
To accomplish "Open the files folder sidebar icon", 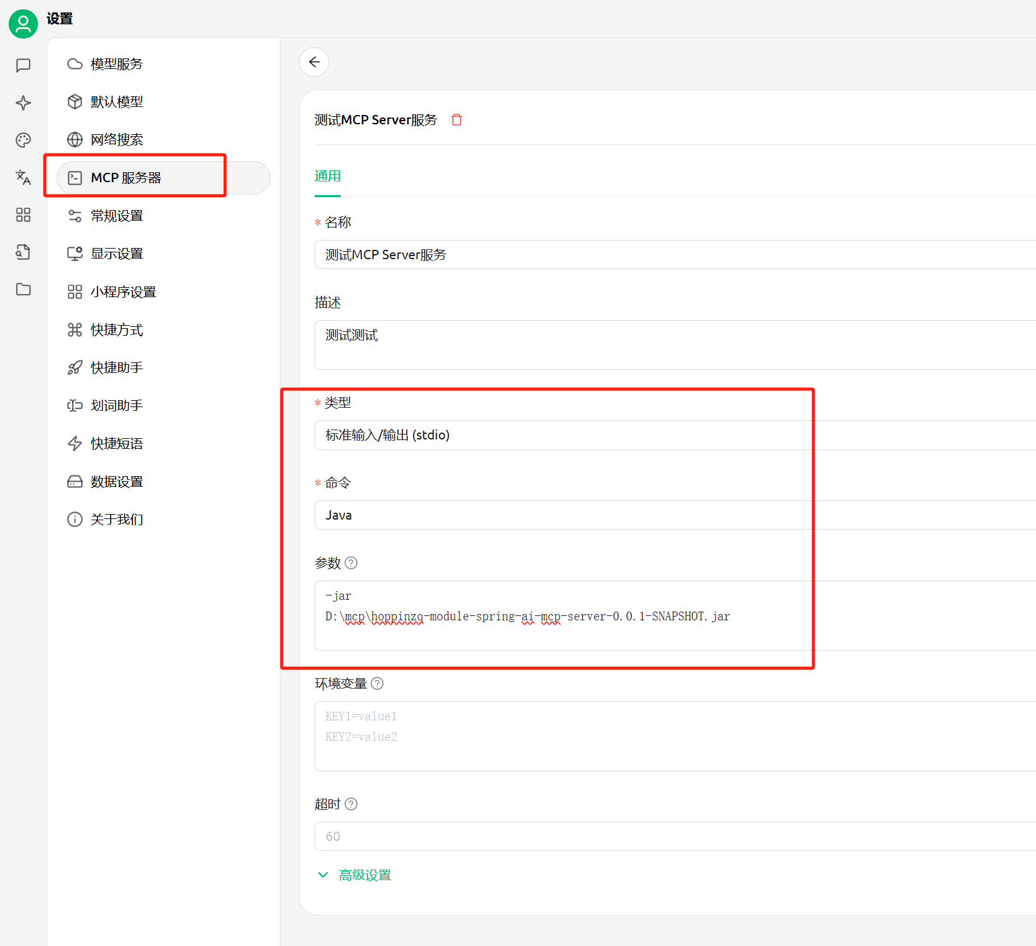I will click(23, 289).
